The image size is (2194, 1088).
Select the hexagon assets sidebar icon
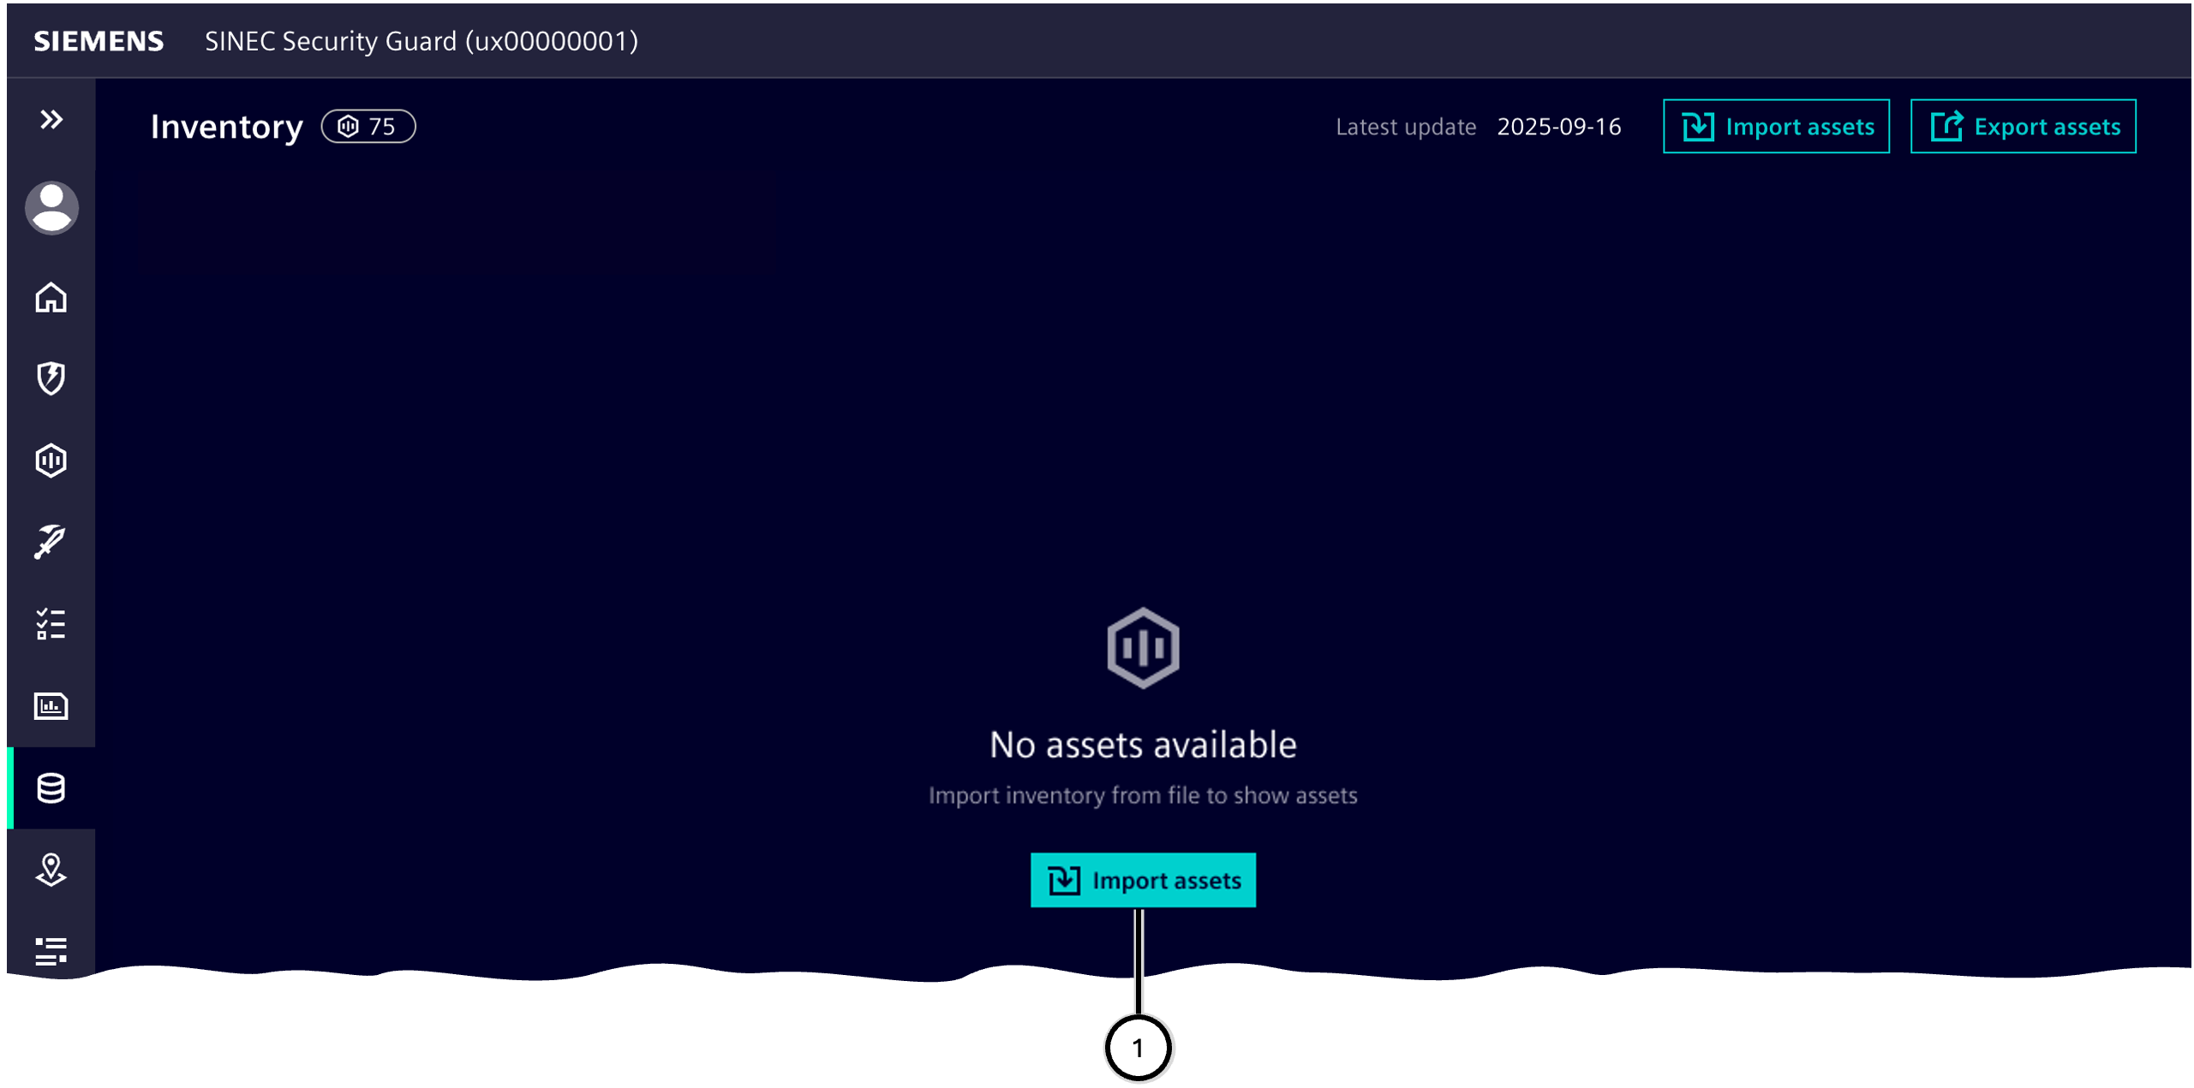[51, 461]
